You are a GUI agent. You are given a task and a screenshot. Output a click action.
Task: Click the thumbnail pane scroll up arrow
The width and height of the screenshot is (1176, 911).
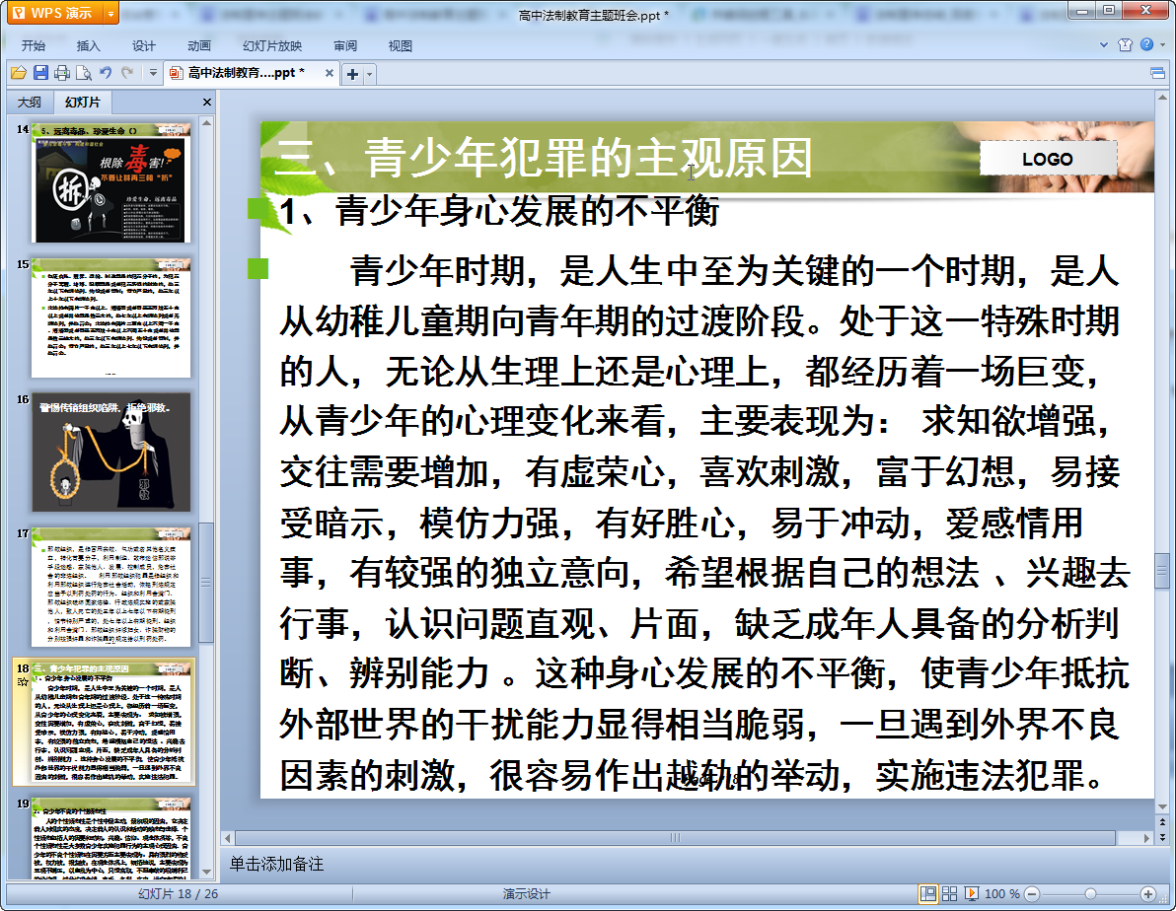click(x=207, y=122)
